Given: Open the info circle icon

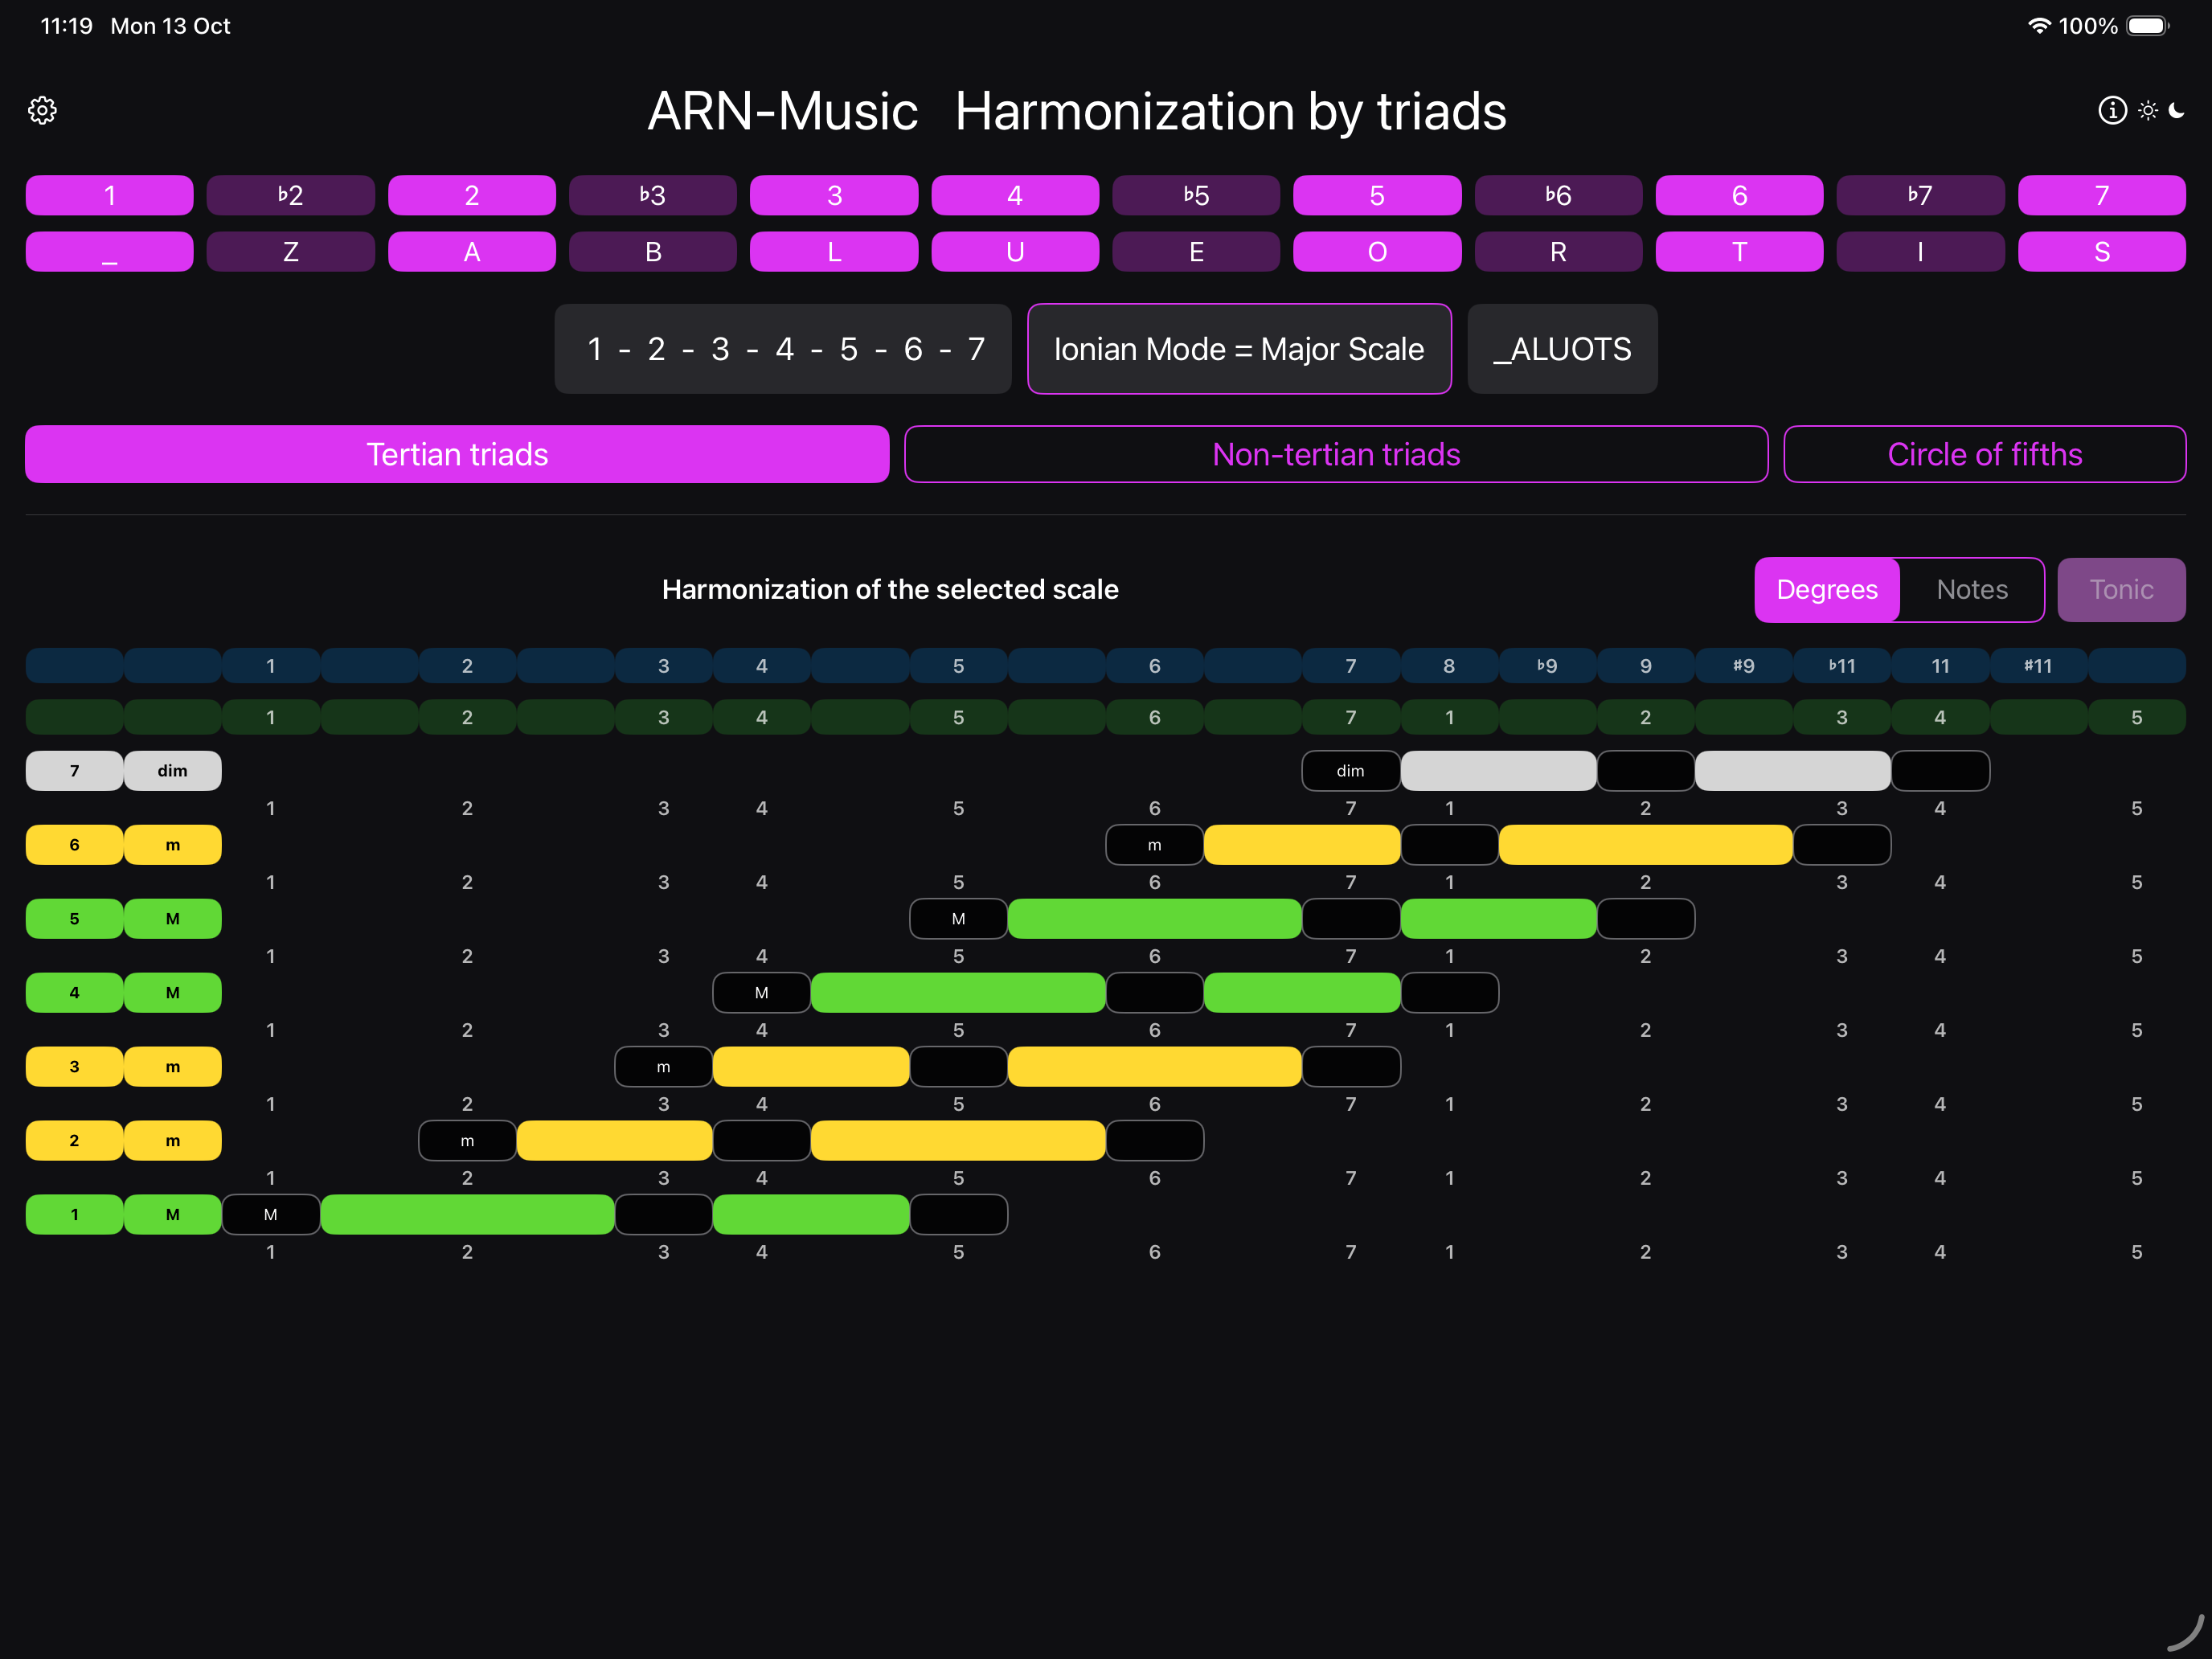Looking at the screenshot, I should point(2112,110).
